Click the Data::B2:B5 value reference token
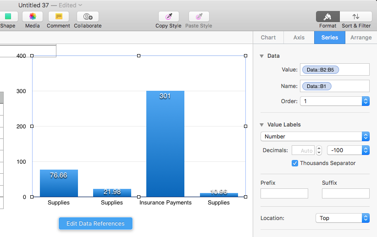Screen dimensions: 377x237 (x=320, y=70)
